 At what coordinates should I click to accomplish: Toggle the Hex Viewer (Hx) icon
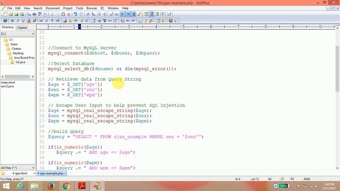[x=117, y=14]
